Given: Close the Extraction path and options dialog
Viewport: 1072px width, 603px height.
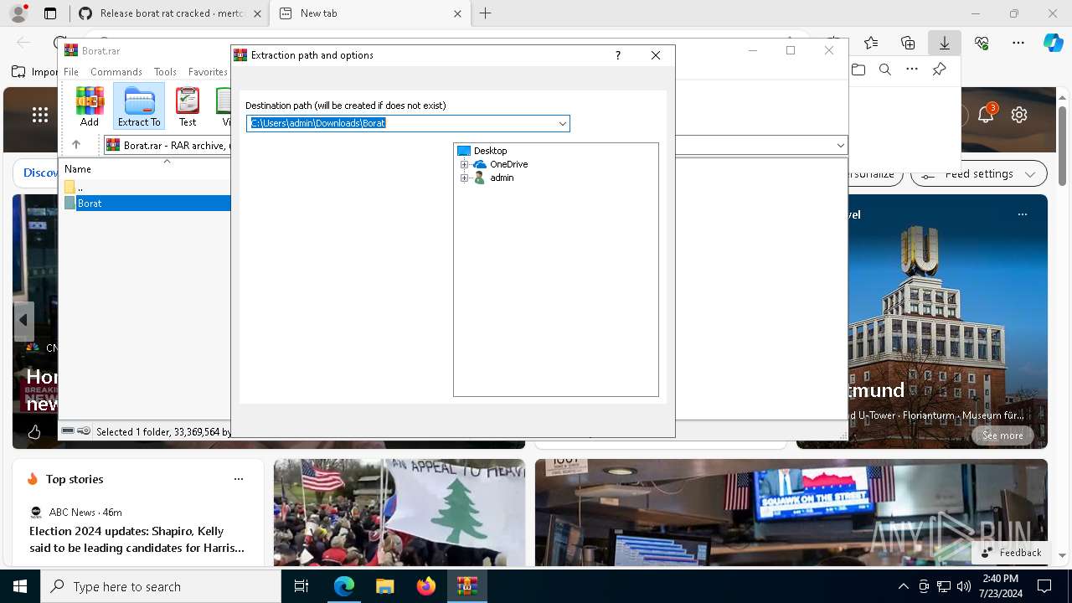Looking at the screenshot, I should tap(656, 55).
